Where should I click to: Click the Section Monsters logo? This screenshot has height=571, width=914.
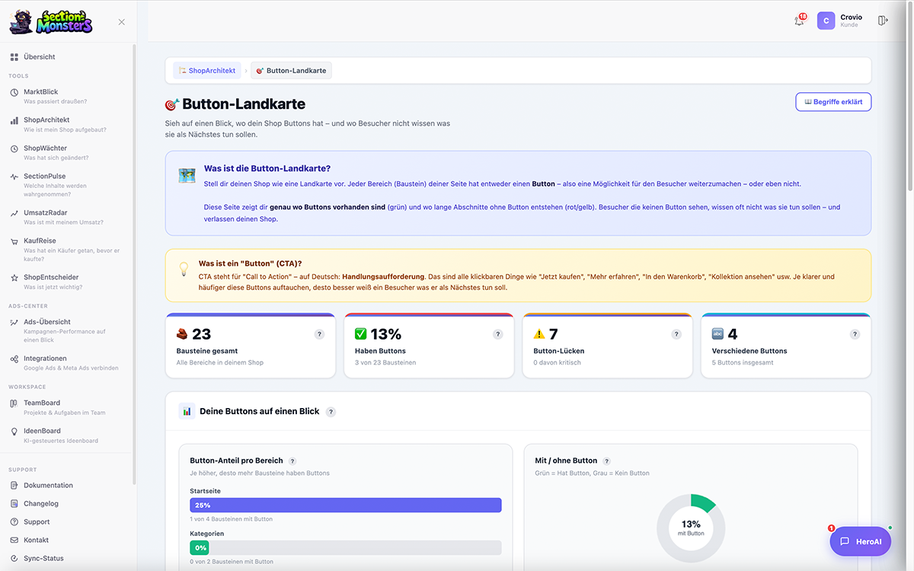[51, 21]
